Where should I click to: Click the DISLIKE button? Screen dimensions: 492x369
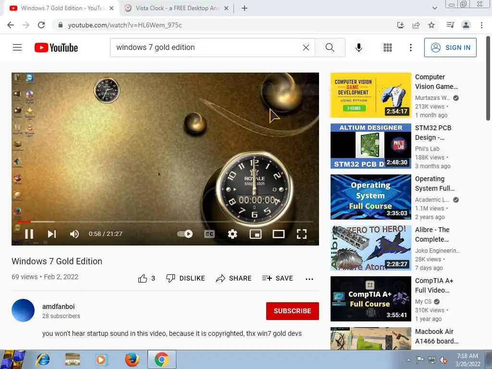[185, 278]
